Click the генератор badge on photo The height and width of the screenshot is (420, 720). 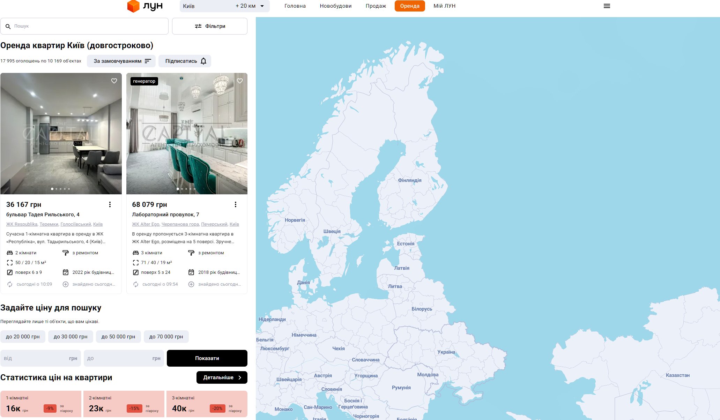tap(144, 81)
